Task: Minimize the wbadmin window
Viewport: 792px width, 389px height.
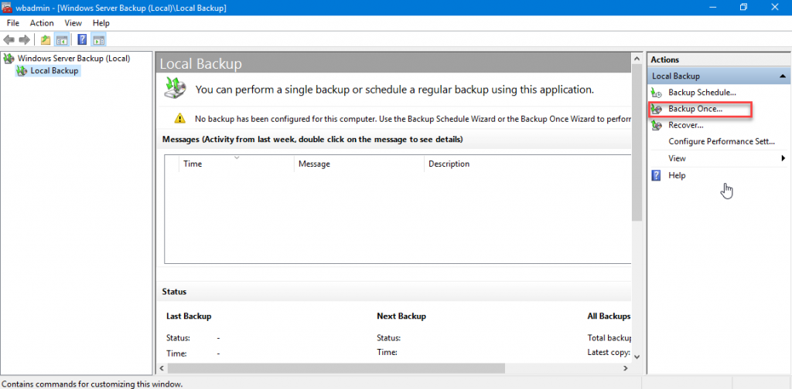Action: pos(712,7)
